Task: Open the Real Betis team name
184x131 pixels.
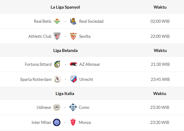Action: (43, 21)
